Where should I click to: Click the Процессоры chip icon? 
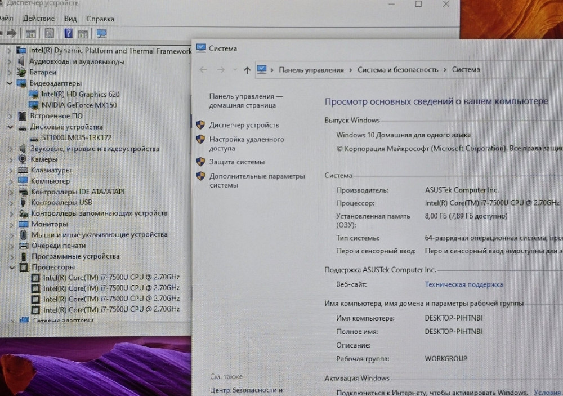pyautogui.click(x=24, y=267)
